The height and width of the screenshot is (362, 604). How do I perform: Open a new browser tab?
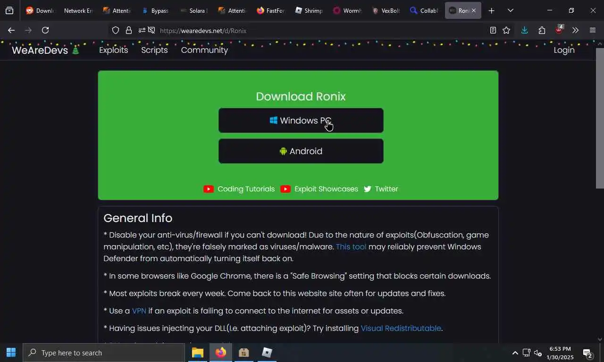point(491,10)
